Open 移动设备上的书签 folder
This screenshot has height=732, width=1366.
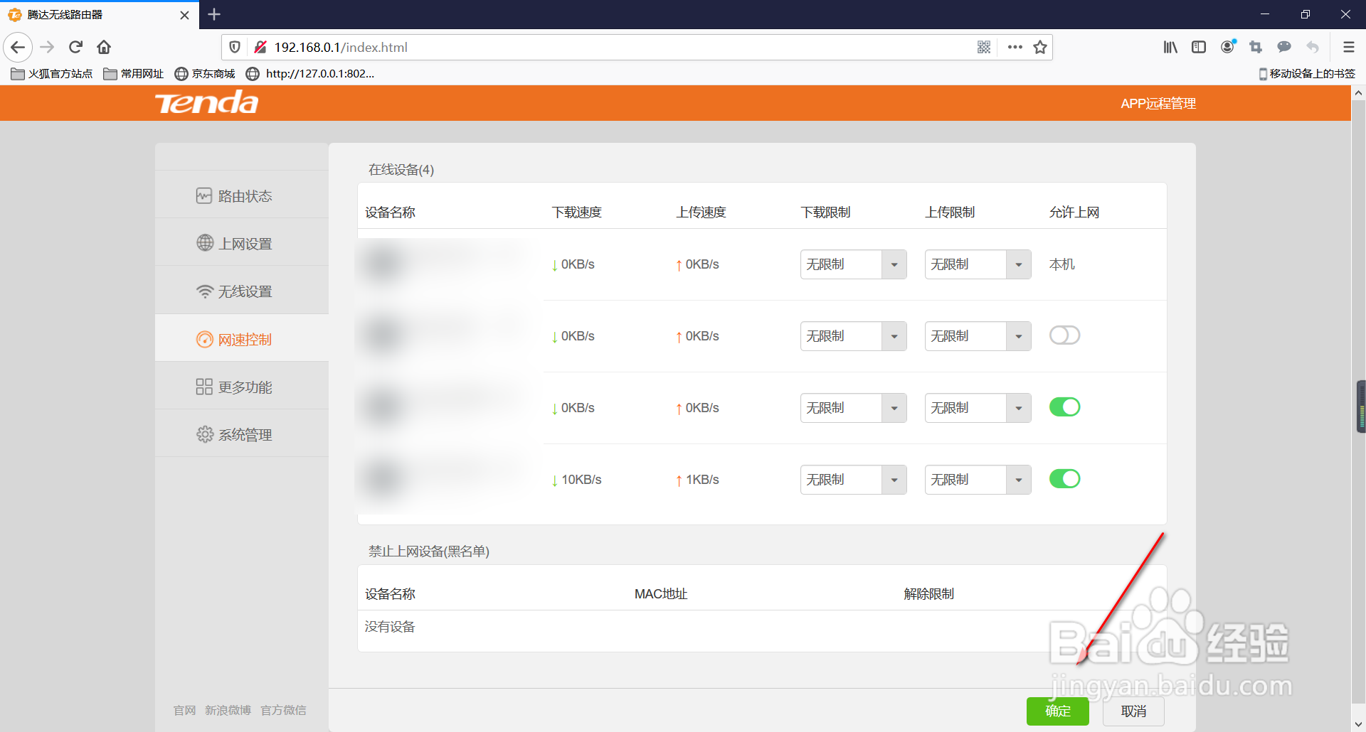click(x=1307, y=73)
